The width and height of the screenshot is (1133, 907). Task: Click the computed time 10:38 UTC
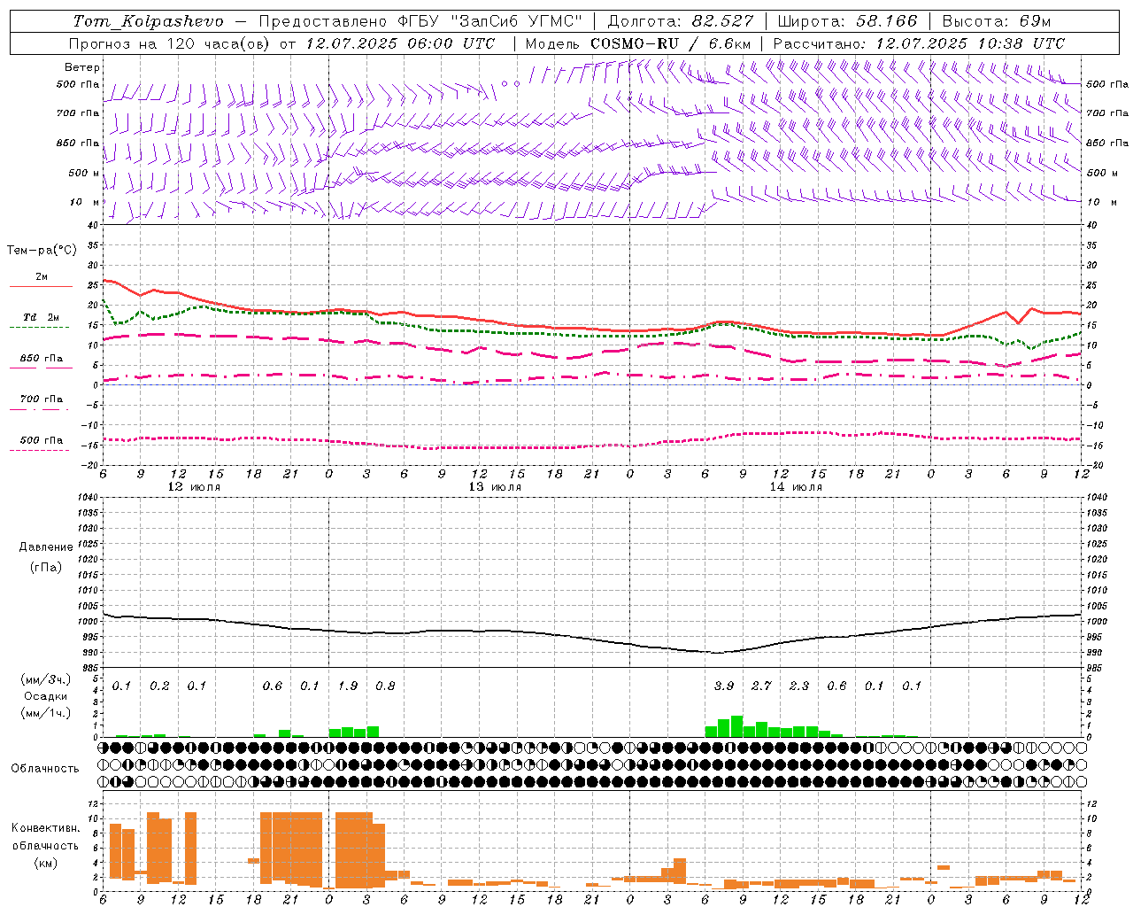click(1021, 43)
